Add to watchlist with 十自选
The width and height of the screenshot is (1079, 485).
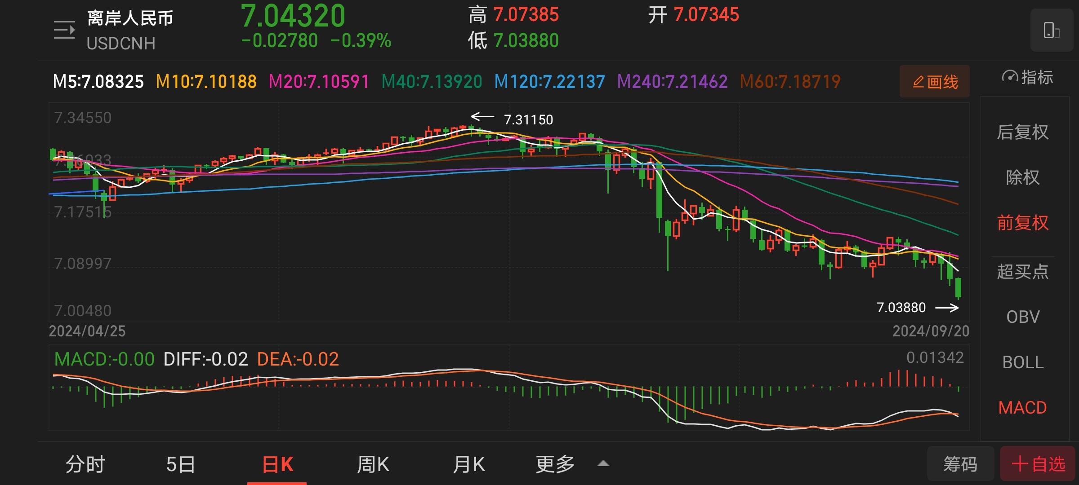pos(1038,464)
